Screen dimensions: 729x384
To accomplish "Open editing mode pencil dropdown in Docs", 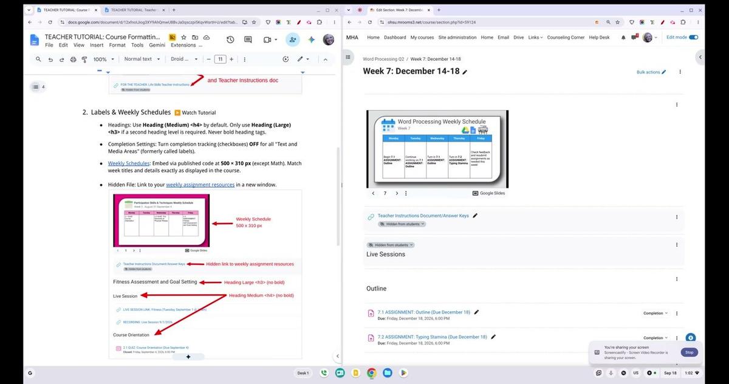I will click(303, 59).
